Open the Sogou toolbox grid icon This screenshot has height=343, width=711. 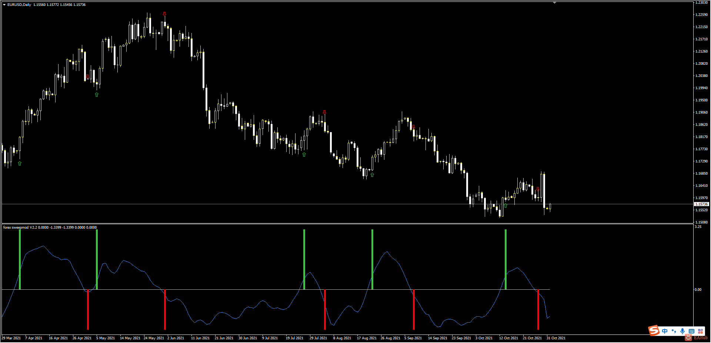tap(700, 331)
